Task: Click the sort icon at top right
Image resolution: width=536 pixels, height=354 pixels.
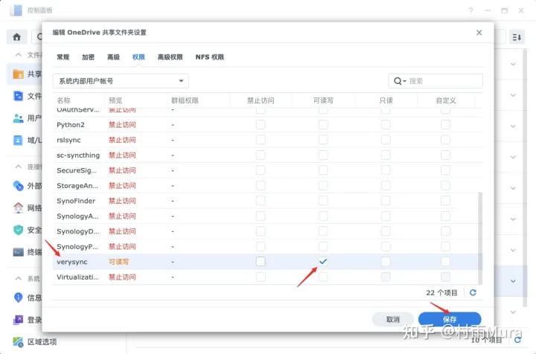Action: 517,36
